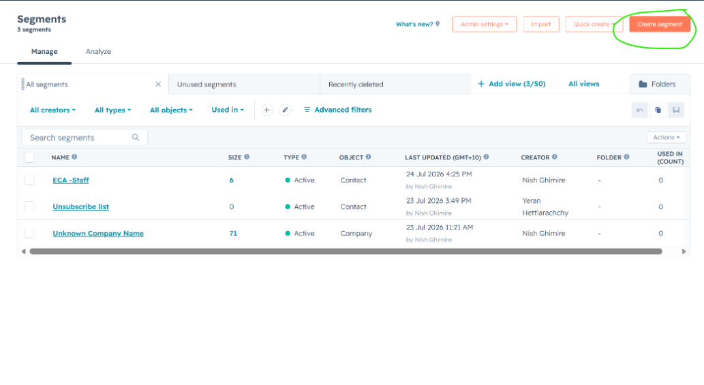
Task: Click the size value 71
Action: 233,233
